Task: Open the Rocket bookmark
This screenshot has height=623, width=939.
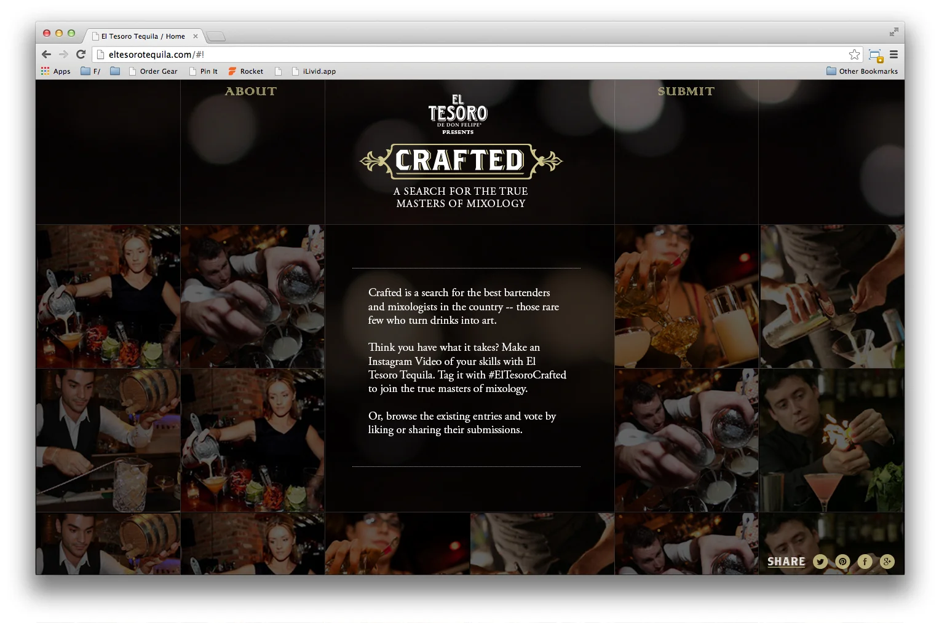Action: (x=245, y=71)
